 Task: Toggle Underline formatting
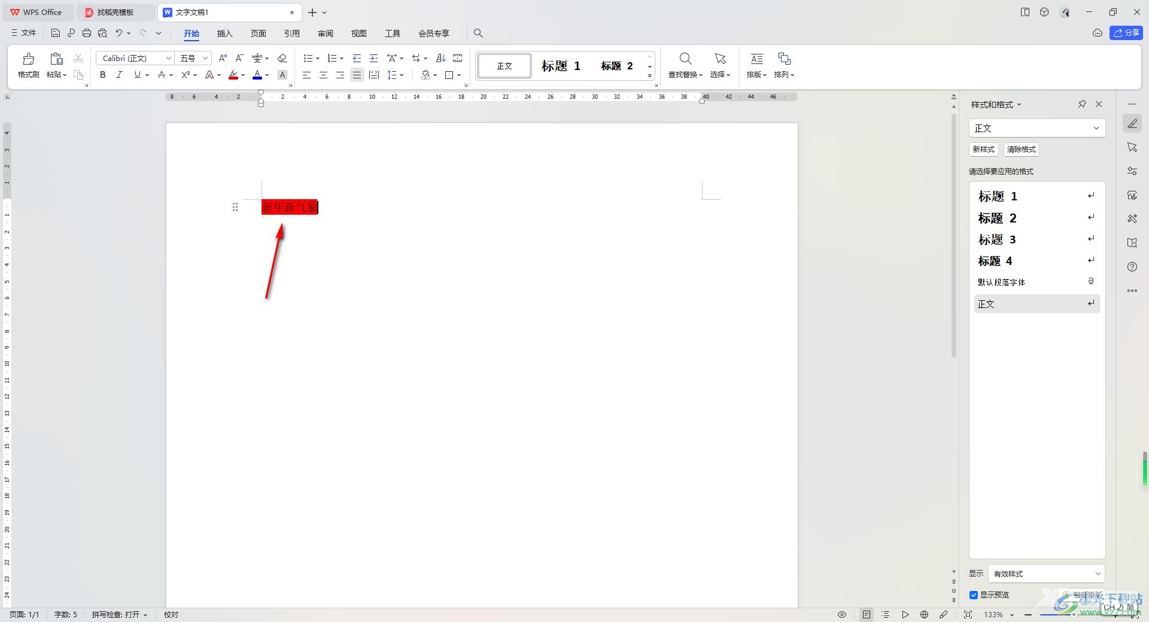pyautogui.click(x=138, y=75)
